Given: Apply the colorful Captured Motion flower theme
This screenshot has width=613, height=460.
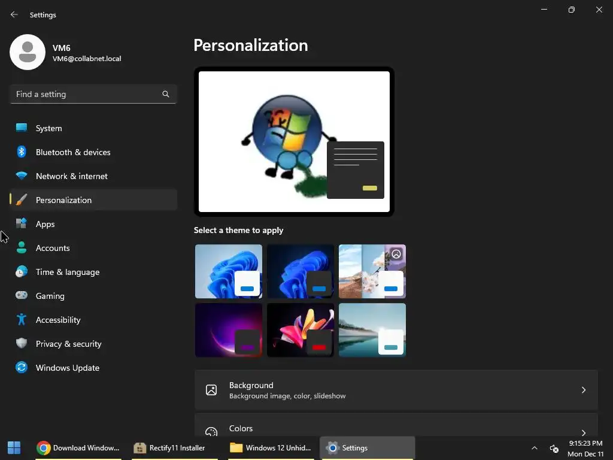Looking at the screenshot, I should (301, 330).
